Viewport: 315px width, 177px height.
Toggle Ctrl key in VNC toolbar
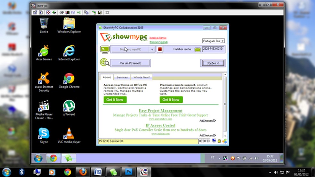(x=73, y=12)
